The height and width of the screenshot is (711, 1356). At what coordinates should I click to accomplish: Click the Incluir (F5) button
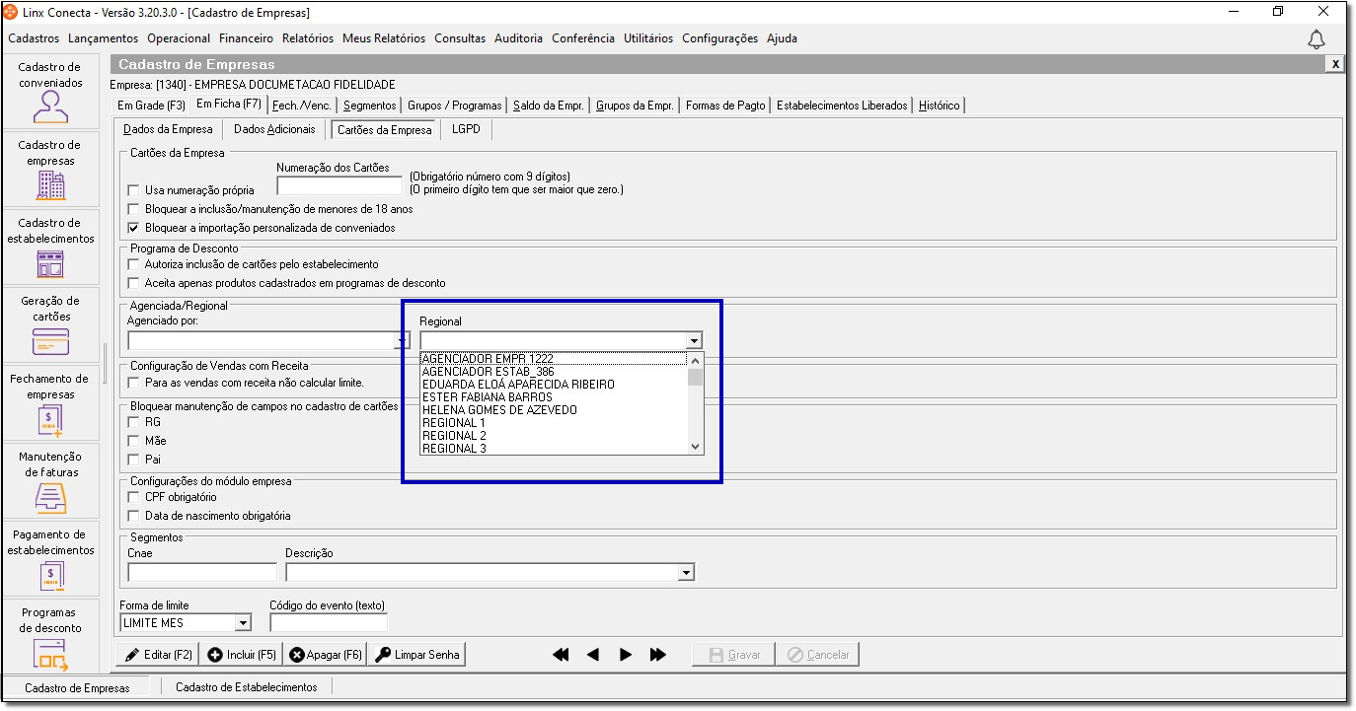coord(242,655)
